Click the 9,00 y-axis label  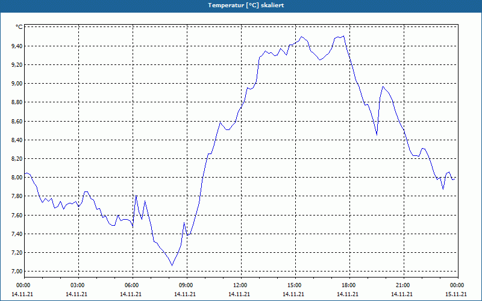click(x=17, y=84)
